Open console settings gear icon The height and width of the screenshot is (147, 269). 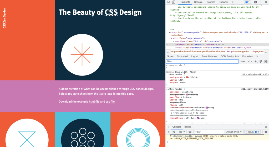click(266, 132)
